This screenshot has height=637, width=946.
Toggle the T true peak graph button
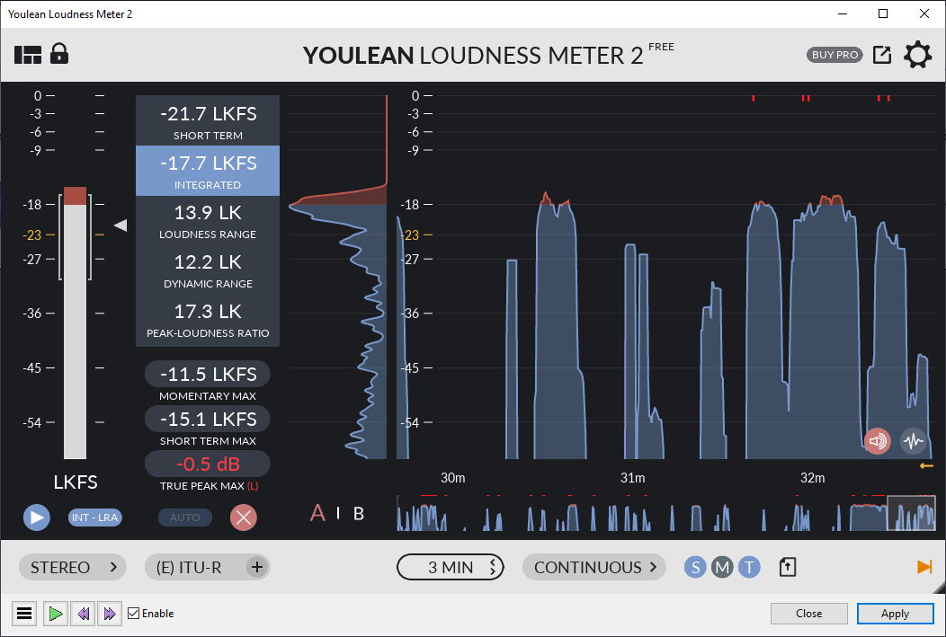(749, 567)
